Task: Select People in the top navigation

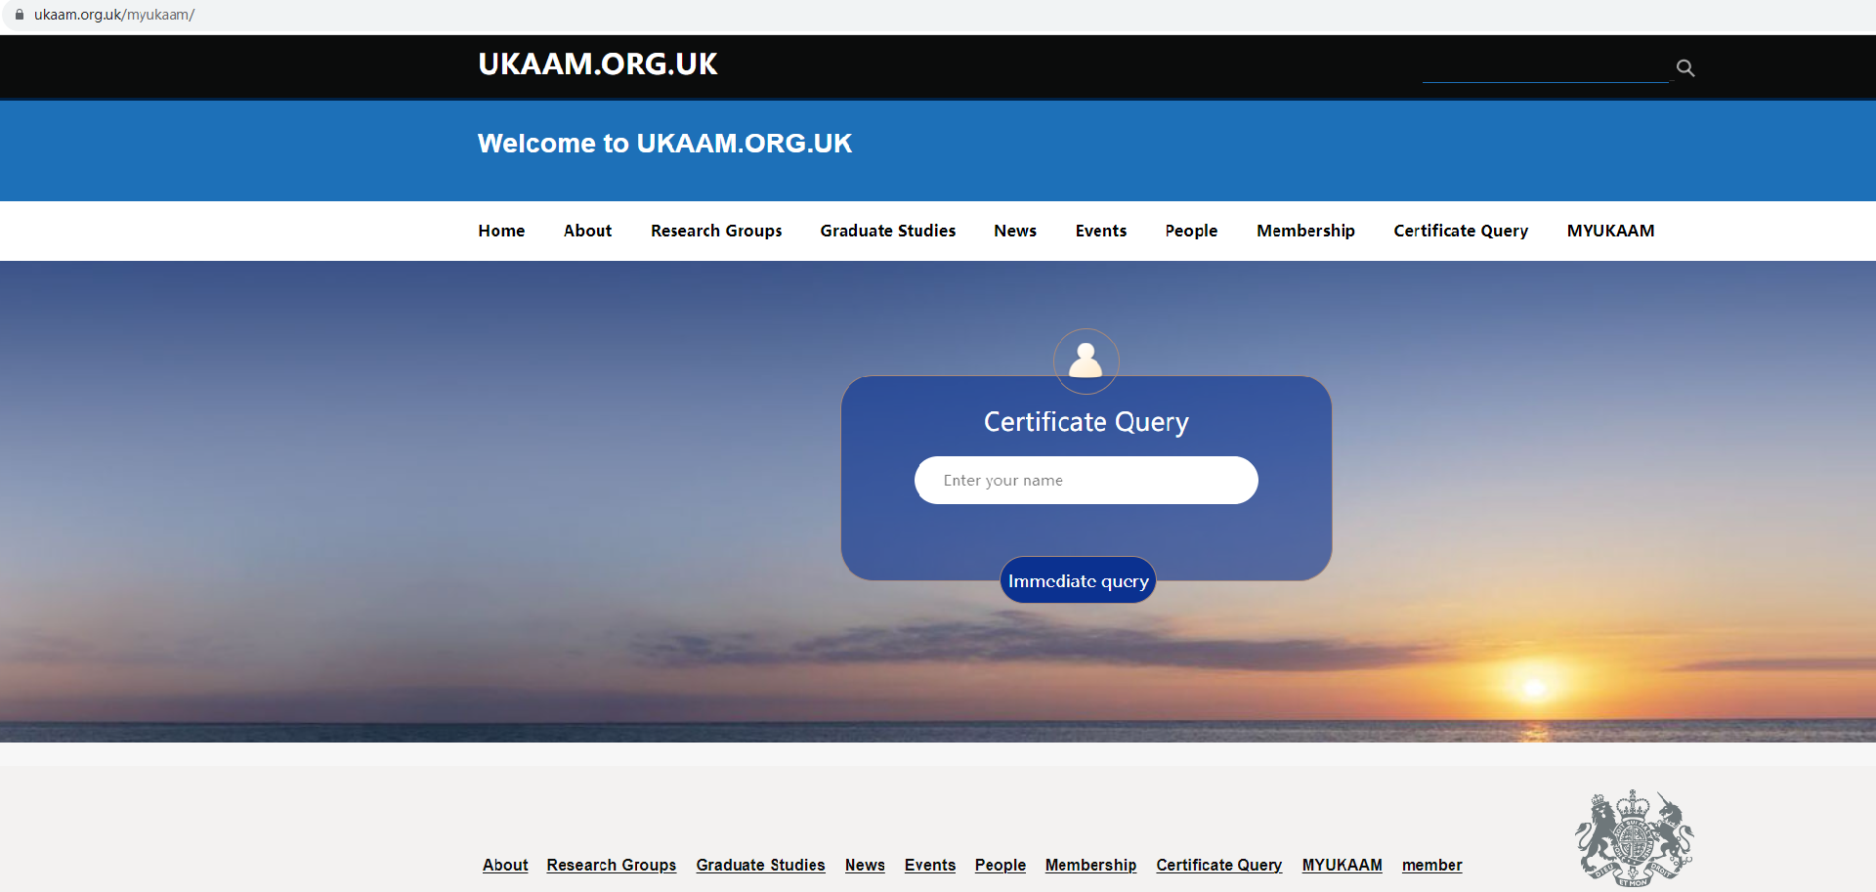Action: click(x=1191, y=231)
